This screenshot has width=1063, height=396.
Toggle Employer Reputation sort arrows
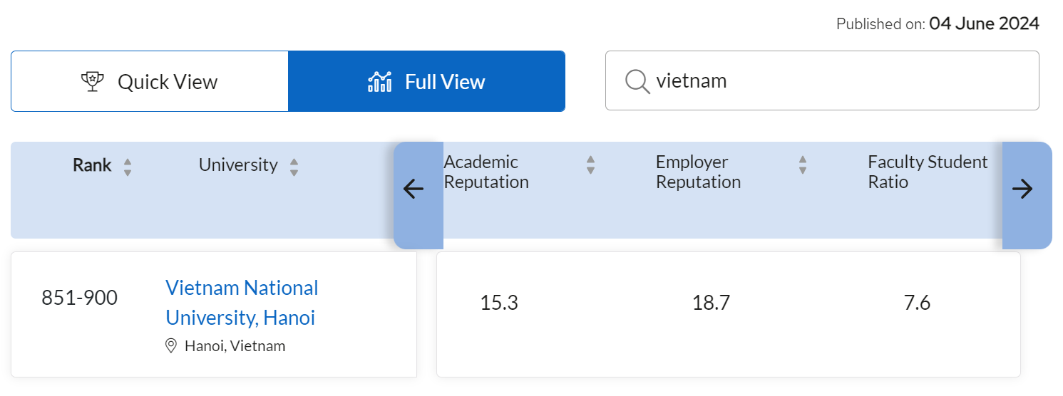pyautogui.click(x=803, y=165)
